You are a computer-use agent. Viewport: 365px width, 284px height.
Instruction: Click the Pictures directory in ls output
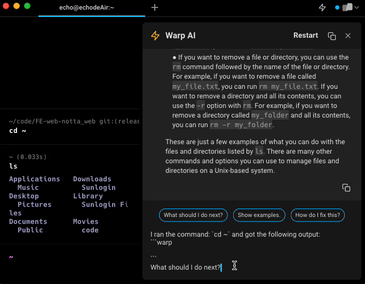(x=35, y=204)
